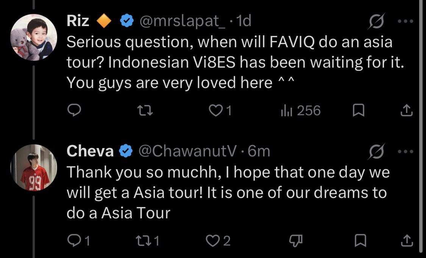View analytics showing 256 views
The width and height of the screenshot is (426, 258).
click(301, 111)
